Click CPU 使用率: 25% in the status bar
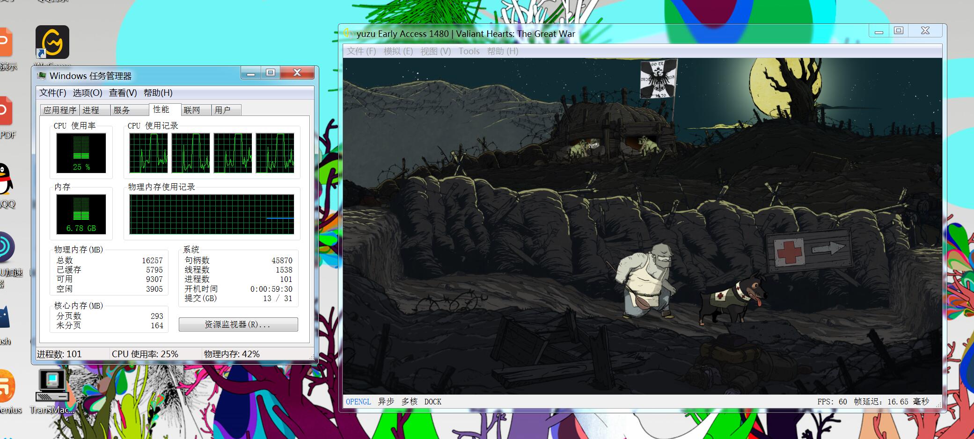The height and width of the screenshot is (439, 974). click(145, 354)
